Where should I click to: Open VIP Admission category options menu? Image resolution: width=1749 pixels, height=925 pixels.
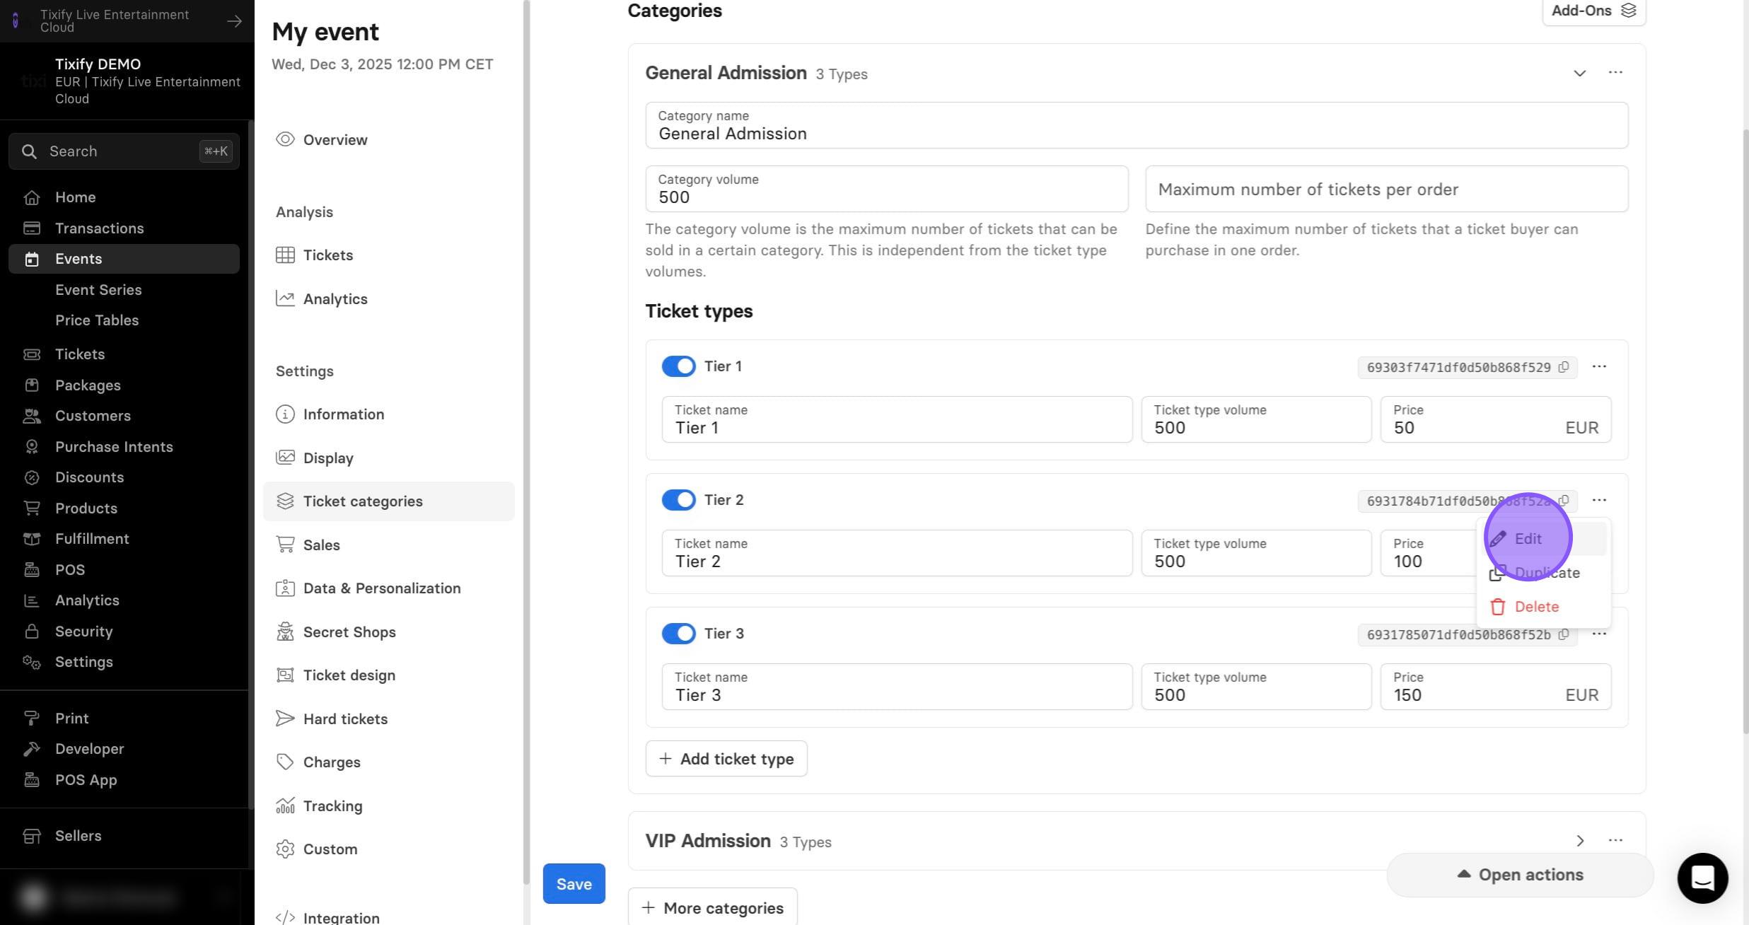pyautogui.click(x=1615, y=840)
